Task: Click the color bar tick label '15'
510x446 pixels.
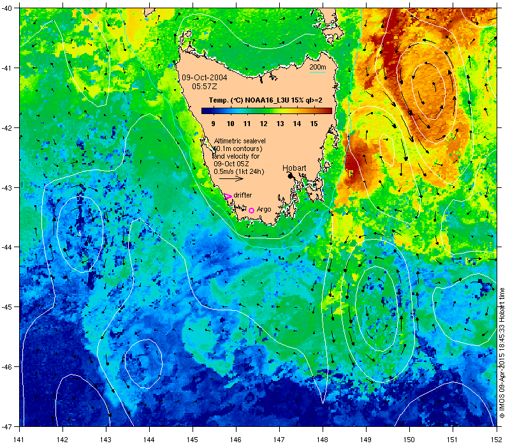Action: tap(314, 124)
